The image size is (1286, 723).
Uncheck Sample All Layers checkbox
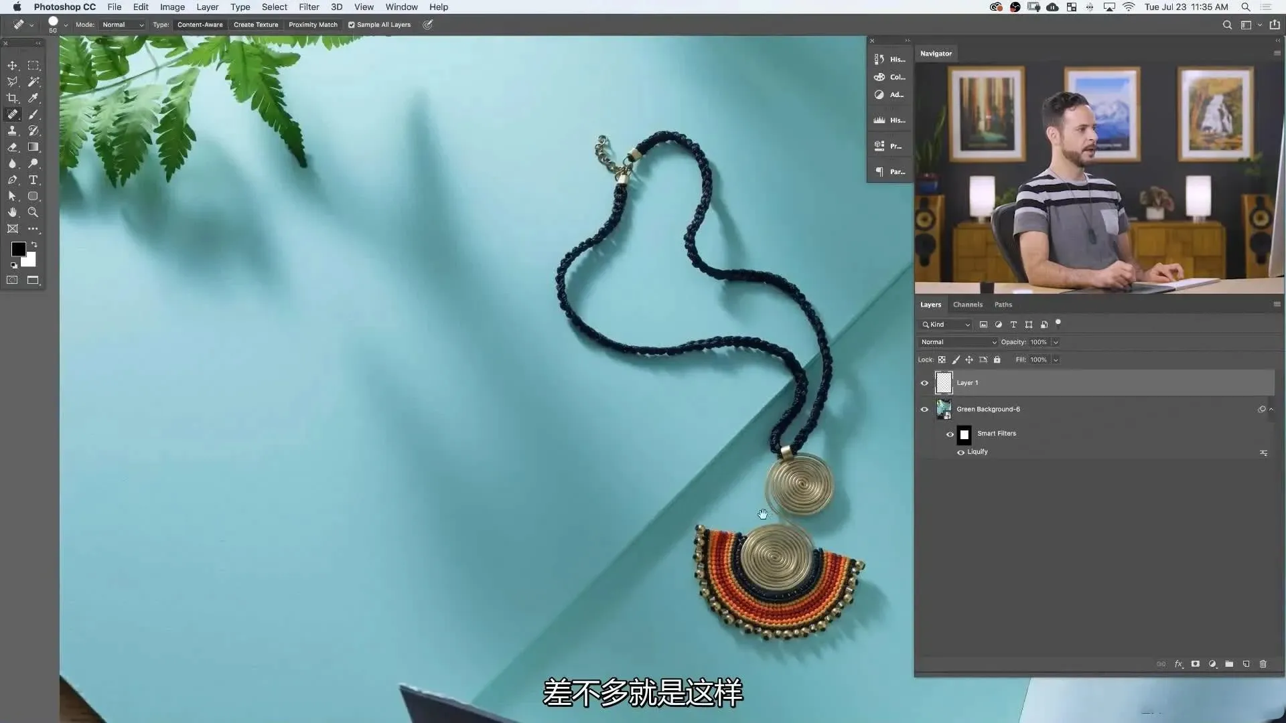(352, 25)
